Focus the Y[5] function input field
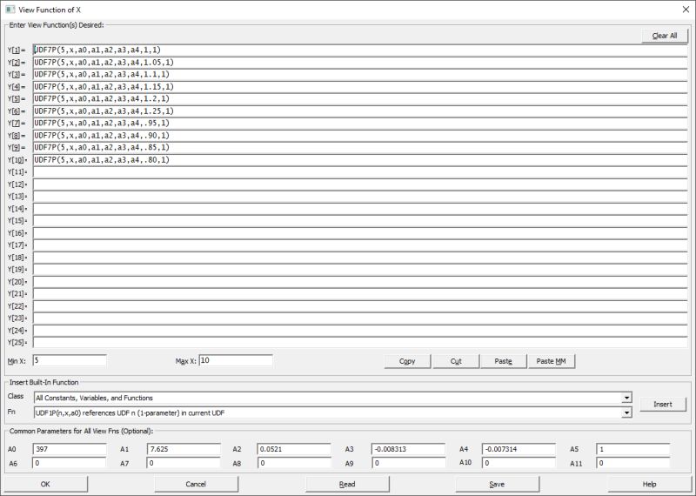This screenshot has height=496, width=696. pyautogui.click(x=360, y=99)
